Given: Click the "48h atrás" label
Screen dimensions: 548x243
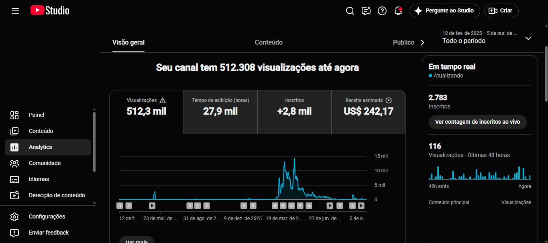Looking at the screenshot, I should [x=439, y=186].
